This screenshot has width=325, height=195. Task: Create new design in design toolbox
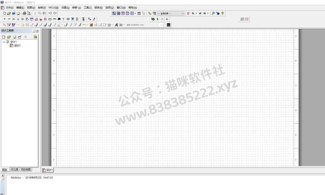4,37
